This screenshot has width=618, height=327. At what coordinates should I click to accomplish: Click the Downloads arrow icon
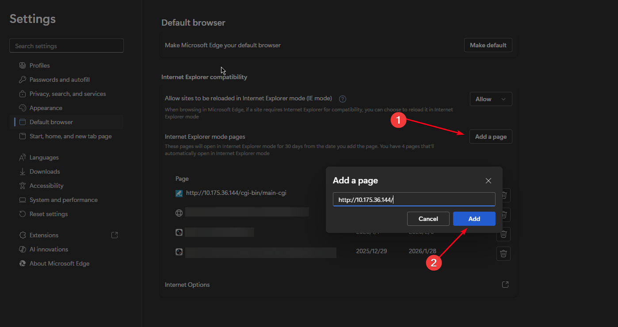(x=23, y=171)
